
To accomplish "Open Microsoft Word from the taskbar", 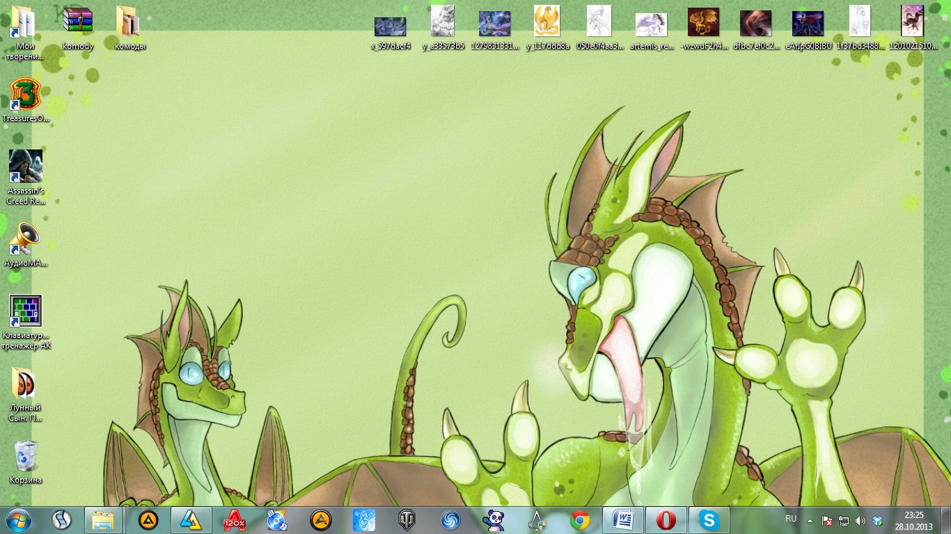I will click(622, 520).
